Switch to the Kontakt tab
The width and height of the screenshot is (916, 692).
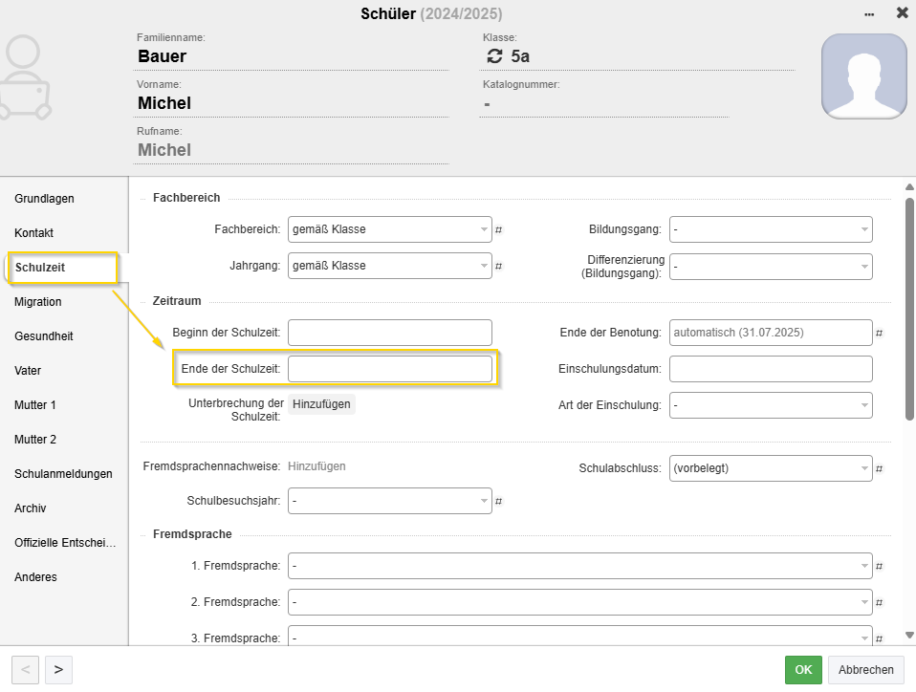pos(33,233)
